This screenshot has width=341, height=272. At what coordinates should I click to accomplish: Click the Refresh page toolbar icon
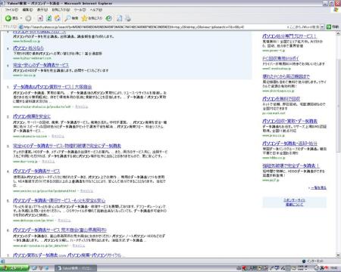(x=49, y=18)
